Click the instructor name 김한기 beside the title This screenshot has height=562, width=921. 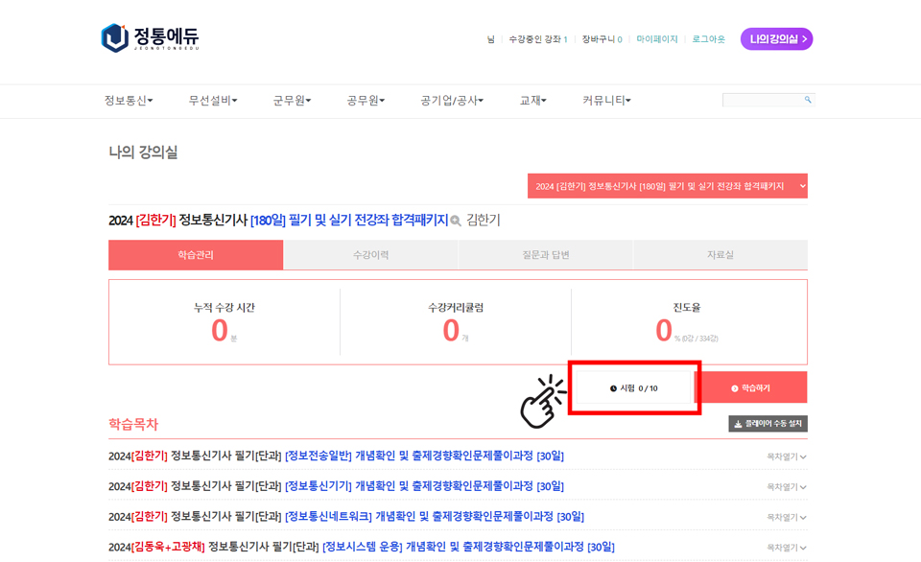(x=483, y=221)
